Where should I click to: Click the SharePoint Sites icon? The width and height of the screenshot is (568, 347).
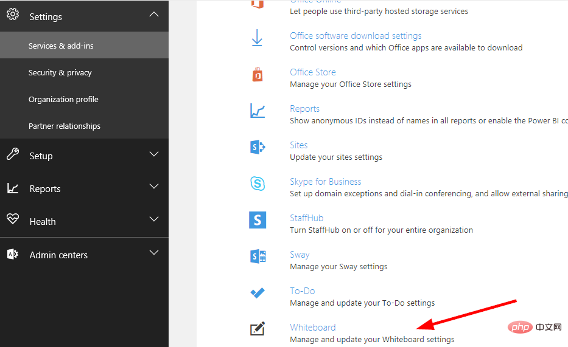click(258, 147)
